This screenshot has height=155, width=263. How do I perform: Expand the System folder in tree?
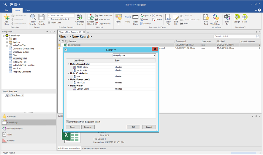coord(7,42)
